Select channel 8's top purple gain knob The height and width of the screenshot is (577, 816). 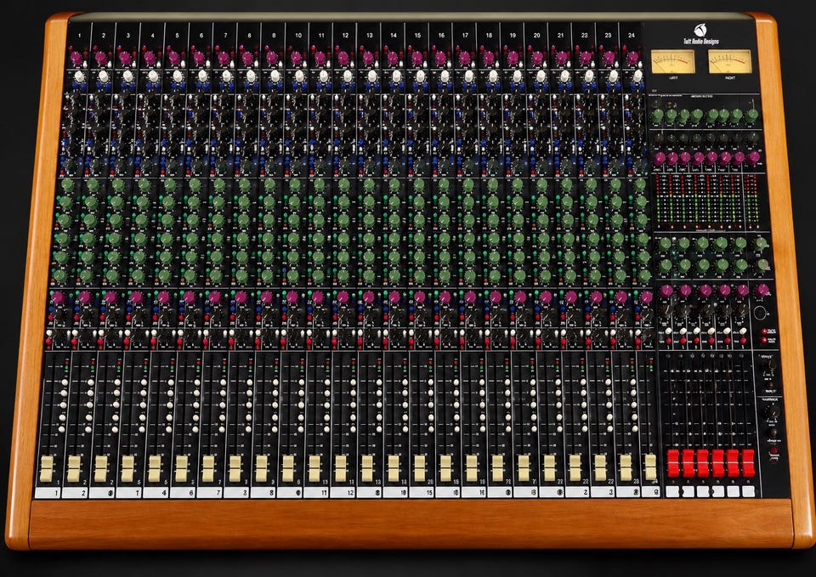247,57
